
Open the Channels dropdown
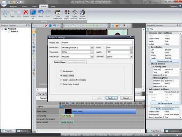[x=131, y=57]
